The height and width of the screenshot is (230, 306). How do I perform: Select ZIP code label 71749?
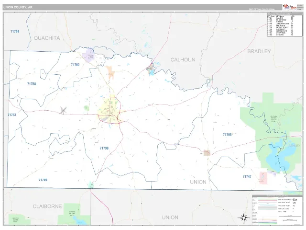pyautogui.click(x=43, y=180)
